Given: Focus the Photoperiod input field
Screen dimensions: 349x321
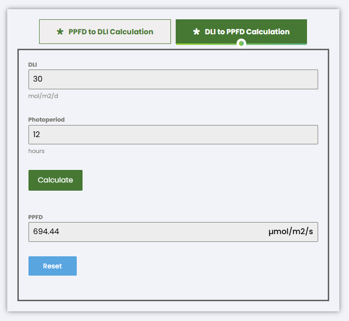Looking at the screenshot, I should [x=173, y=135].
